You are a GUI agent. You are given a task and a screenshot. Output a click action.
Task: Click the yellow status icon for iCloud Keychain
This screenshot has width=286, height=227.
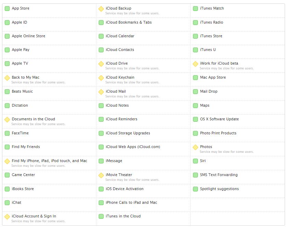point(101,78)
